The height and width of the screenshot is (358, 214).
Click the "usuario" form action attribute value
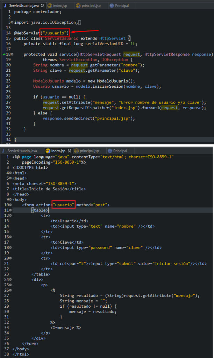pyautogui.click(x=64, y=205)
